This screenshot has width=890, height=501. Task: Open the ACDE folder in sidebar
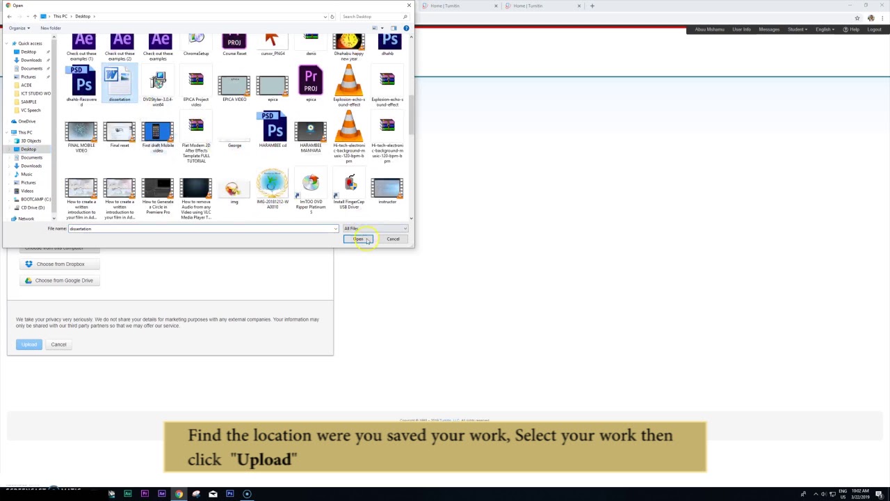[x=26, y=85]
